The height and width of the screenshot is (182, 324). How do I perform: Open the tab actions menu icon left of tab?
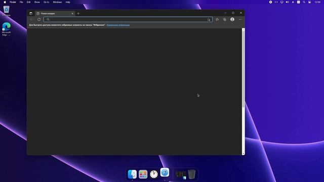(x=31, y=14)
